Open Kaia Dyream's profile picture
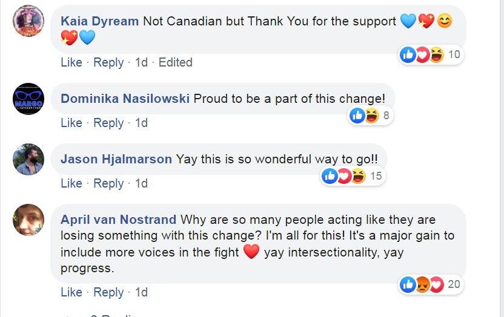 click(x=28, y=21)
